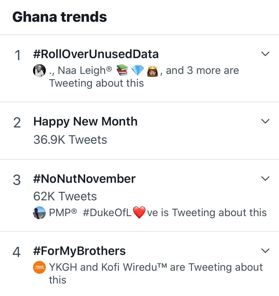Click the PMP profile avatar under #NoNutNovember
The image size is (279, 296).
click(40, 213)
